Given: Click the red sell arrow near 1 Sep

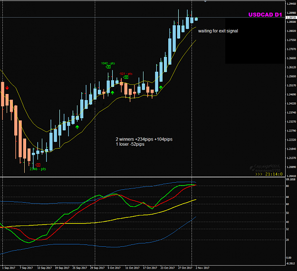Looking at the screenshot, I should click(7, 88).
